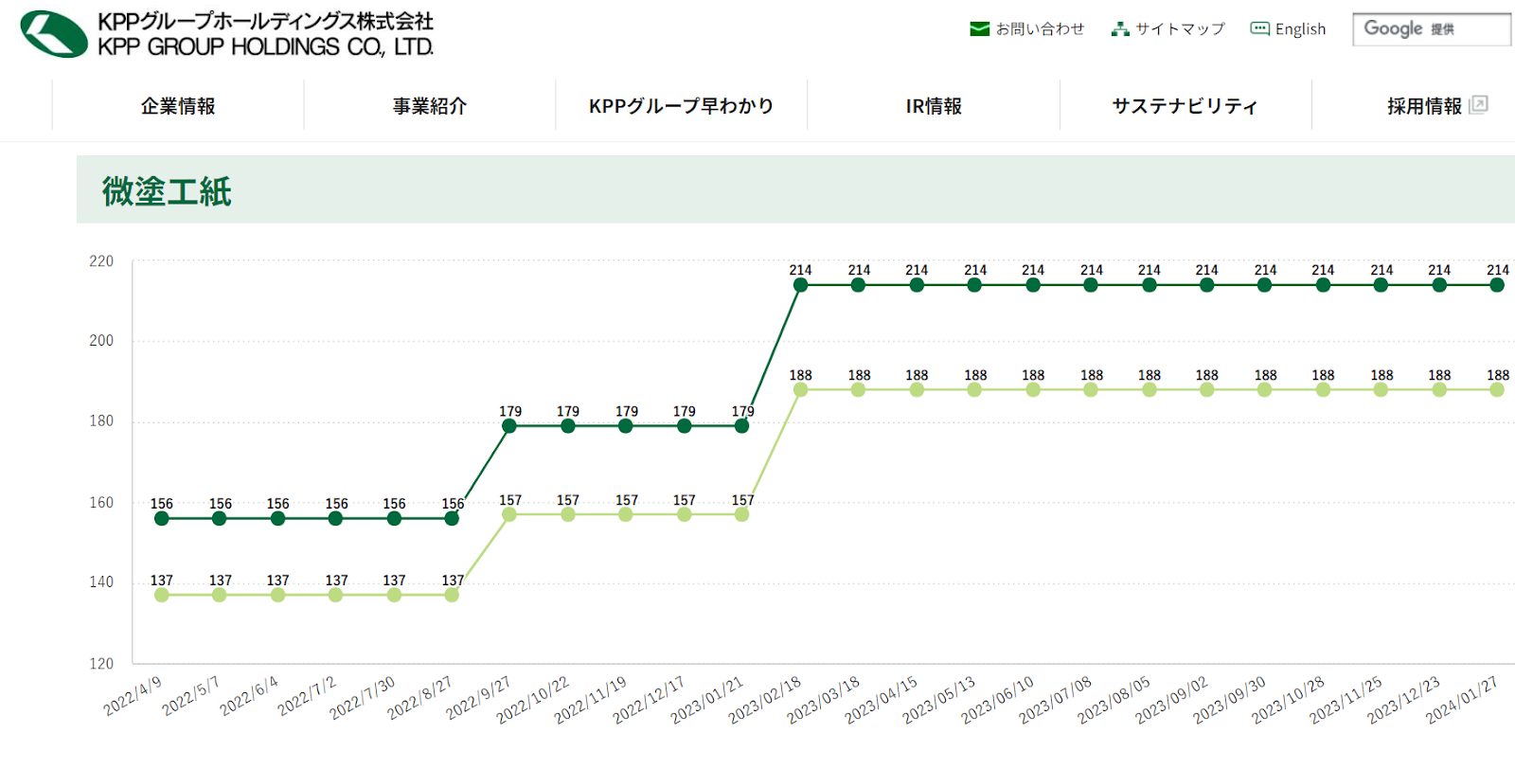The height and width of the screenshot is (769, 1515).
Task: Click the 2022/4/9 axis date label
Action: 133,696
